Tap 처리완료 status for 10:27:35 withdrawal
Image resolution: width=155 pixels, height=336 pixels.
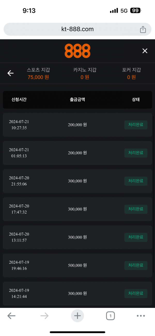136,125
